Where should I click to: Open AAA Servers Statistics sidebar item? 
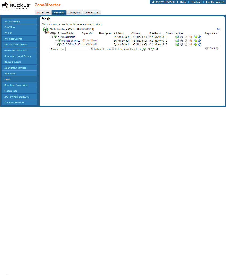pyautogui.click(x=19, y=97)
